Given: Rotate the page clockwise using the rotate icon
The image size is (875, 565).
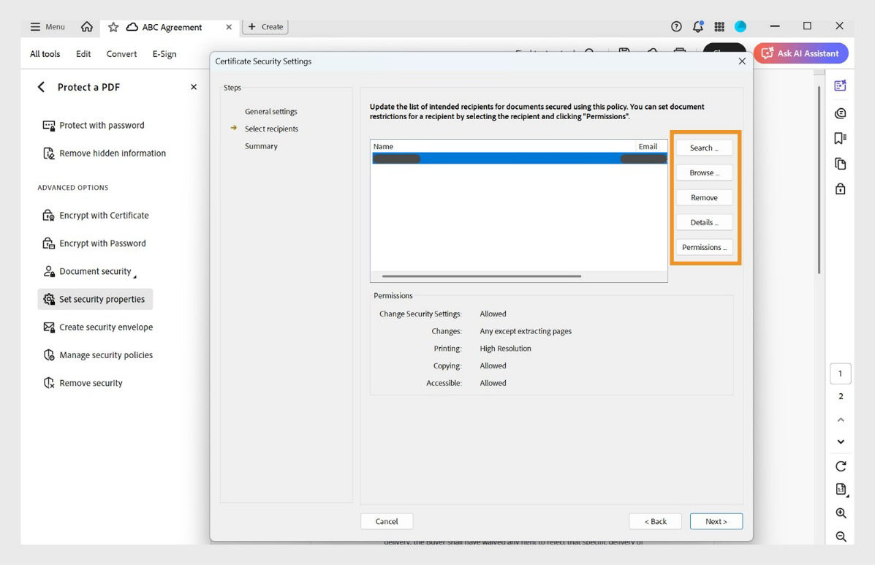Looking at the screenshot, I should click(841, 466).
